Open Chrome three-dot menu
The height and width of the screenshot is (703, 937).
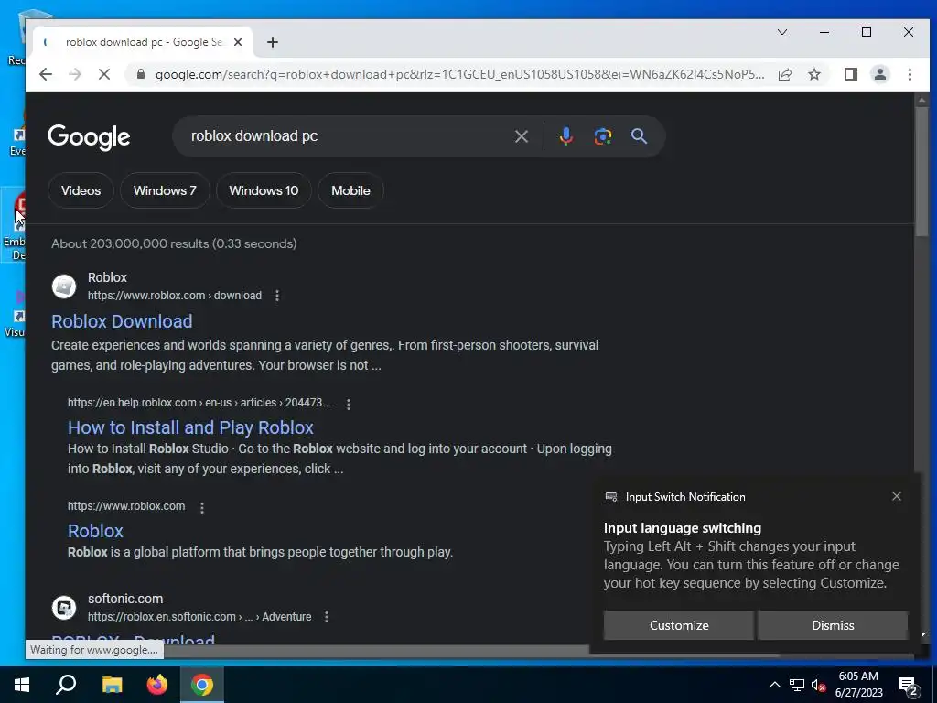point(910,74)
